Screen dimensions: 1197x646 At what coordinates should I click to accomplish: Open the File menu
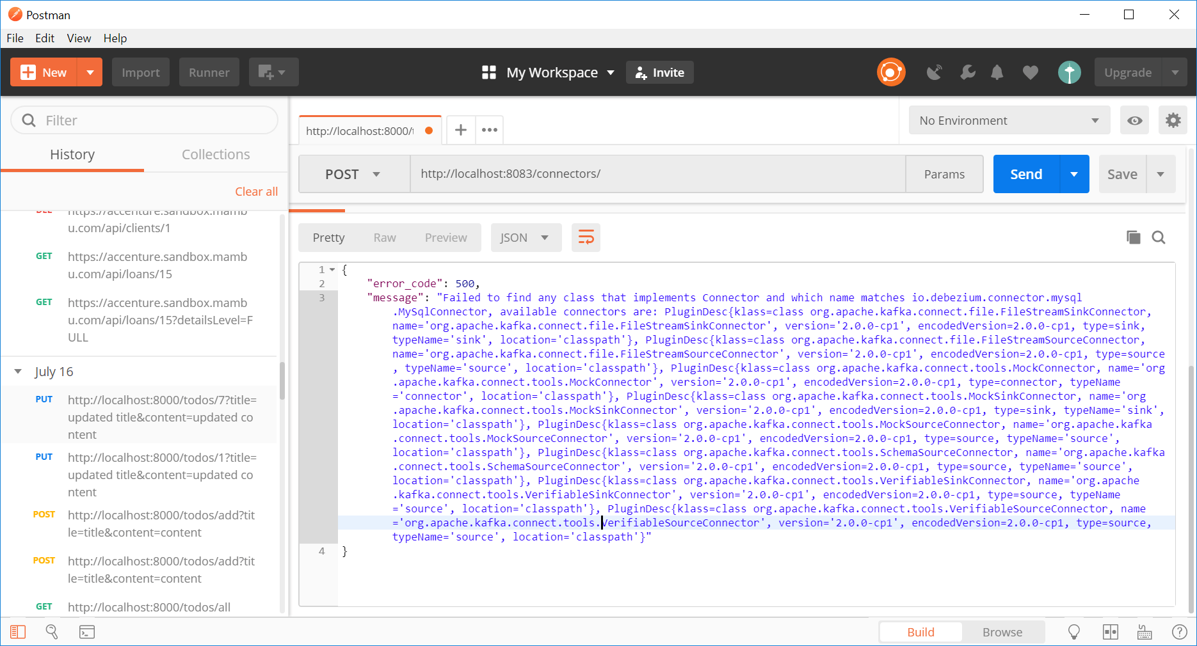coord(15,38)
